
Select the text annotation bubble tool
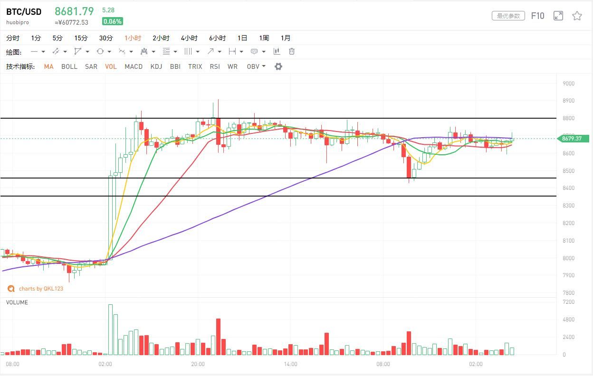(254, 51)
